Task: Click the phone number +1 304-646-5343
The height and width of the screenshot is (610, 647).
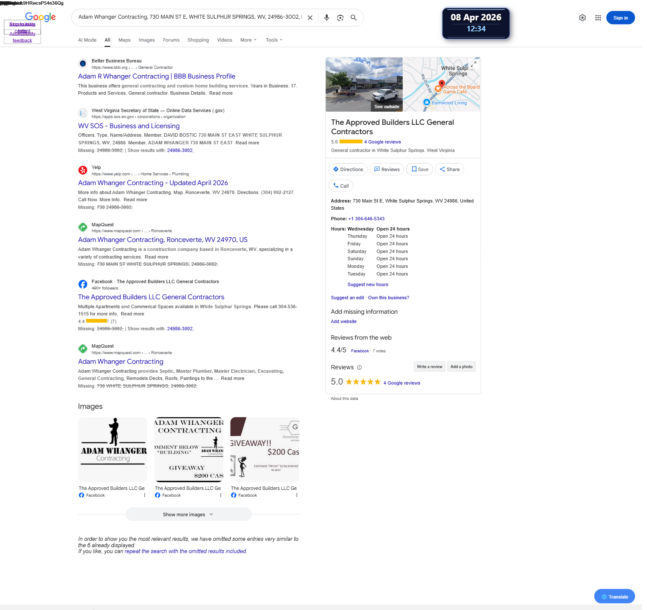Action: pos(366,219)
